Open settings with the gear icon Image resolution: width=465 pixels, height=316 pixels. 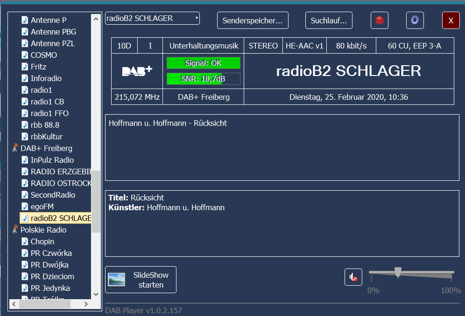[415, 20]
